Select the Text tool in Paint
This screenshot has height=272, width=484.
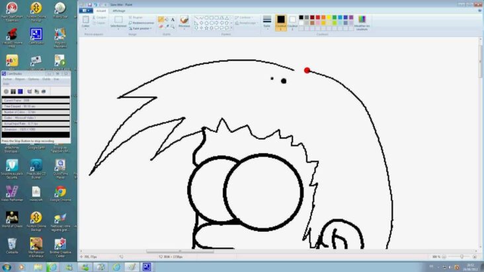(x=173, y=20)
